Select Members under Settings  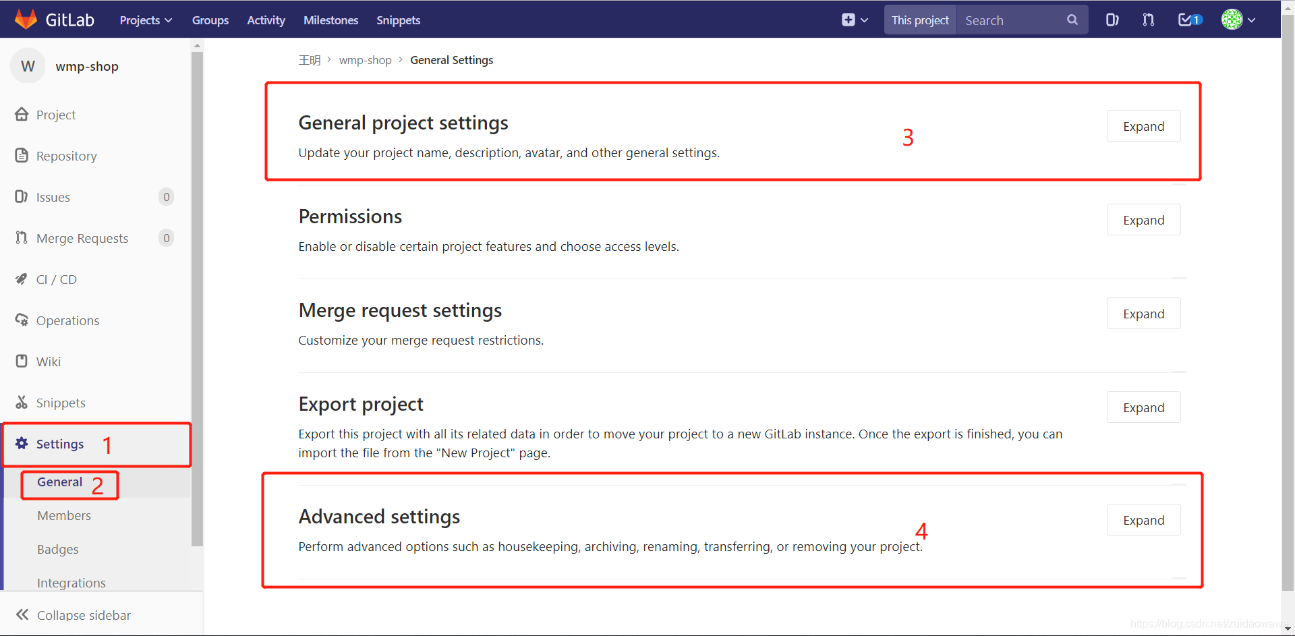(64, 515)
